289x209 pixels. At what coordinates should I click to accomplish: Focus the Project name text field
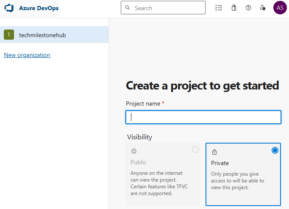[203, 117]
